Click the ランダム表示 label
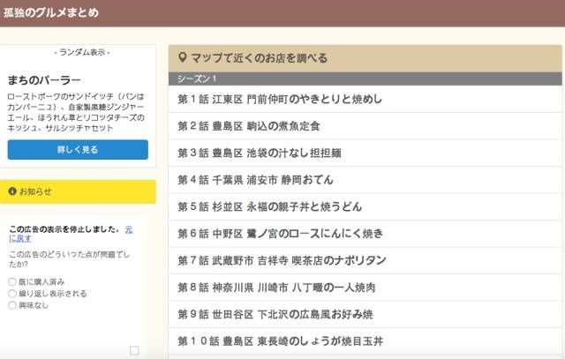 click(x=82, y=53)
